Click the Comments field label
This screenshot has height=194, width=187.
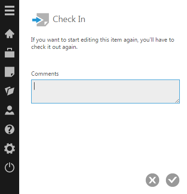[x=45, y=74]
